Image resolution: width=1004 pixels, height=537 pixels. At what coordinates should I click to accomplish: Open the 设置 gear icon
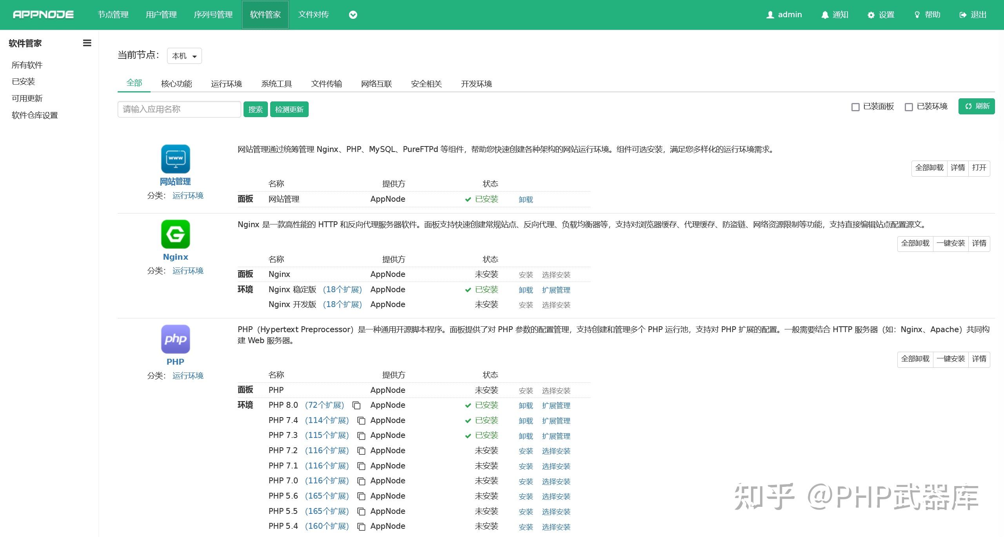coord(871,14)
